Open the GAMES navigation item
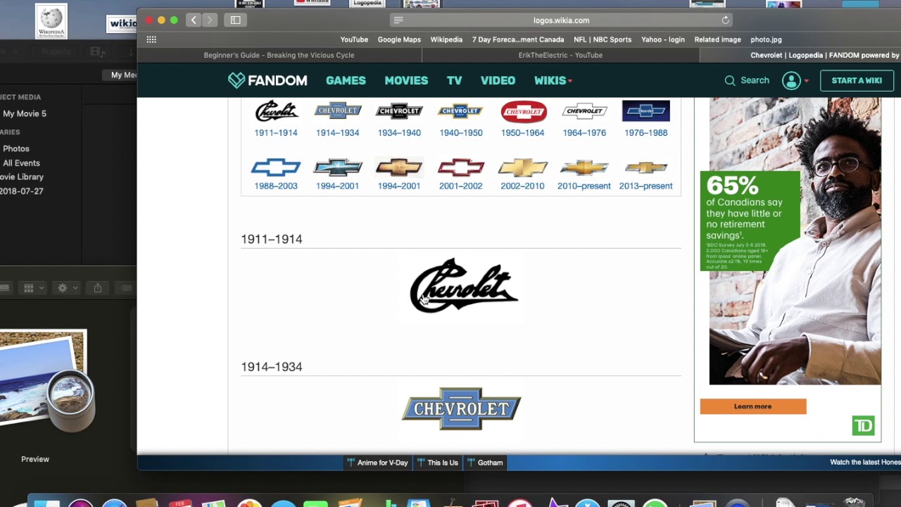Screen dimensions: 901x507 click(346, 80)
